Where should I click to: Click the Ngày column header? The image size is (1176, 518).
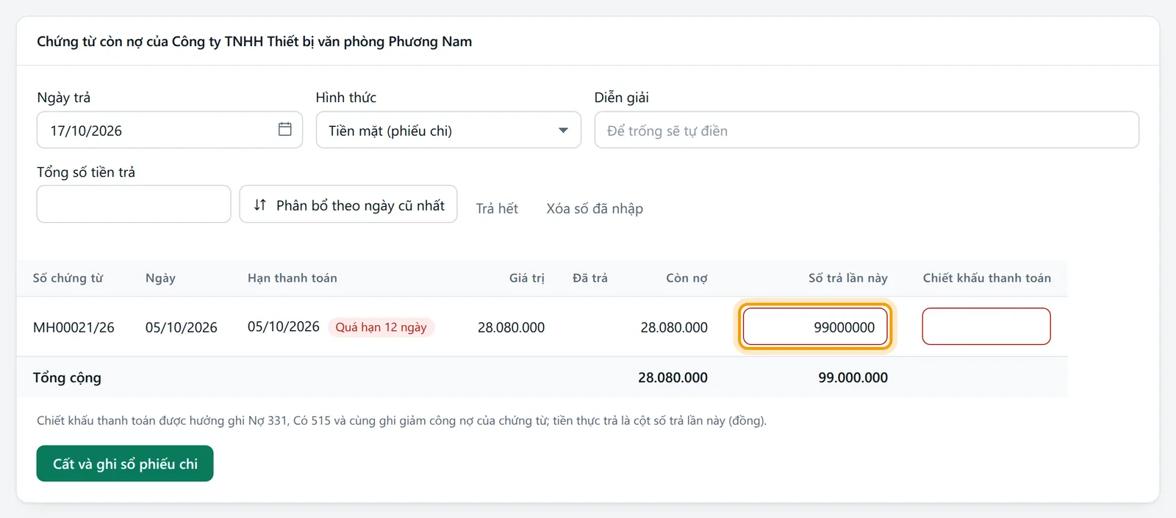[x=160, y=278]
